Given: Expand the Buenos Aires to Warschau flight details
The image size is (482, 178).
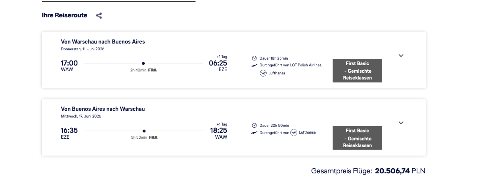Looking at the screenshot, I should tap(401, 123).
